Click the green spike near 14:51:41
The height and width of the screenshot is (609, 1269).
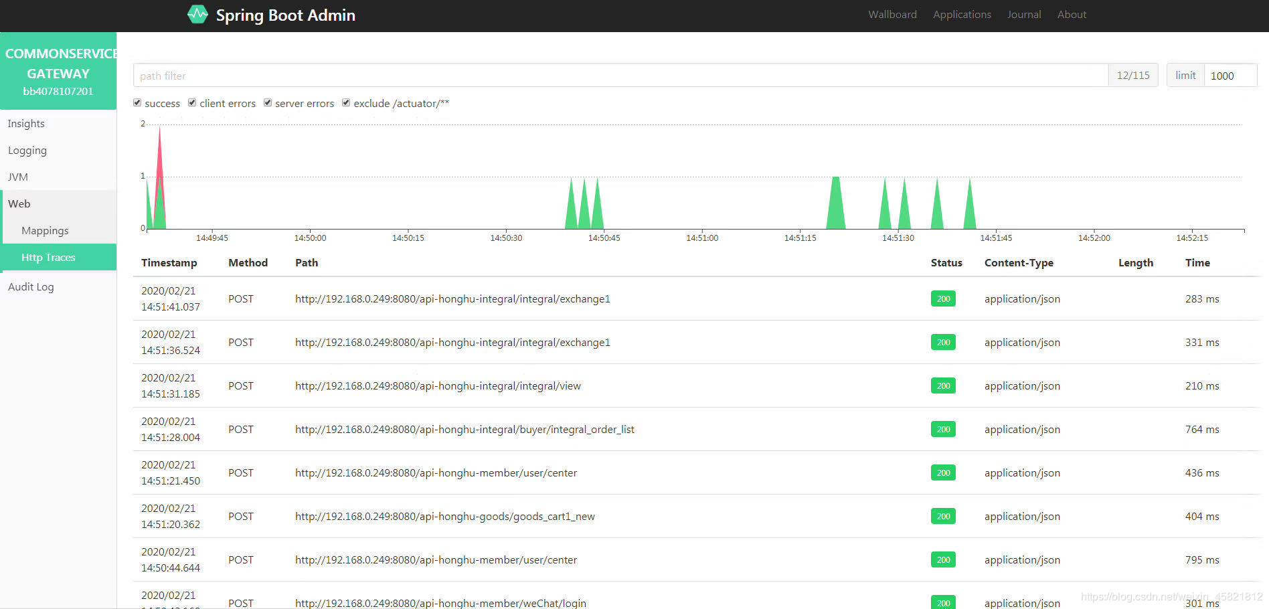(x=969, y=207)
